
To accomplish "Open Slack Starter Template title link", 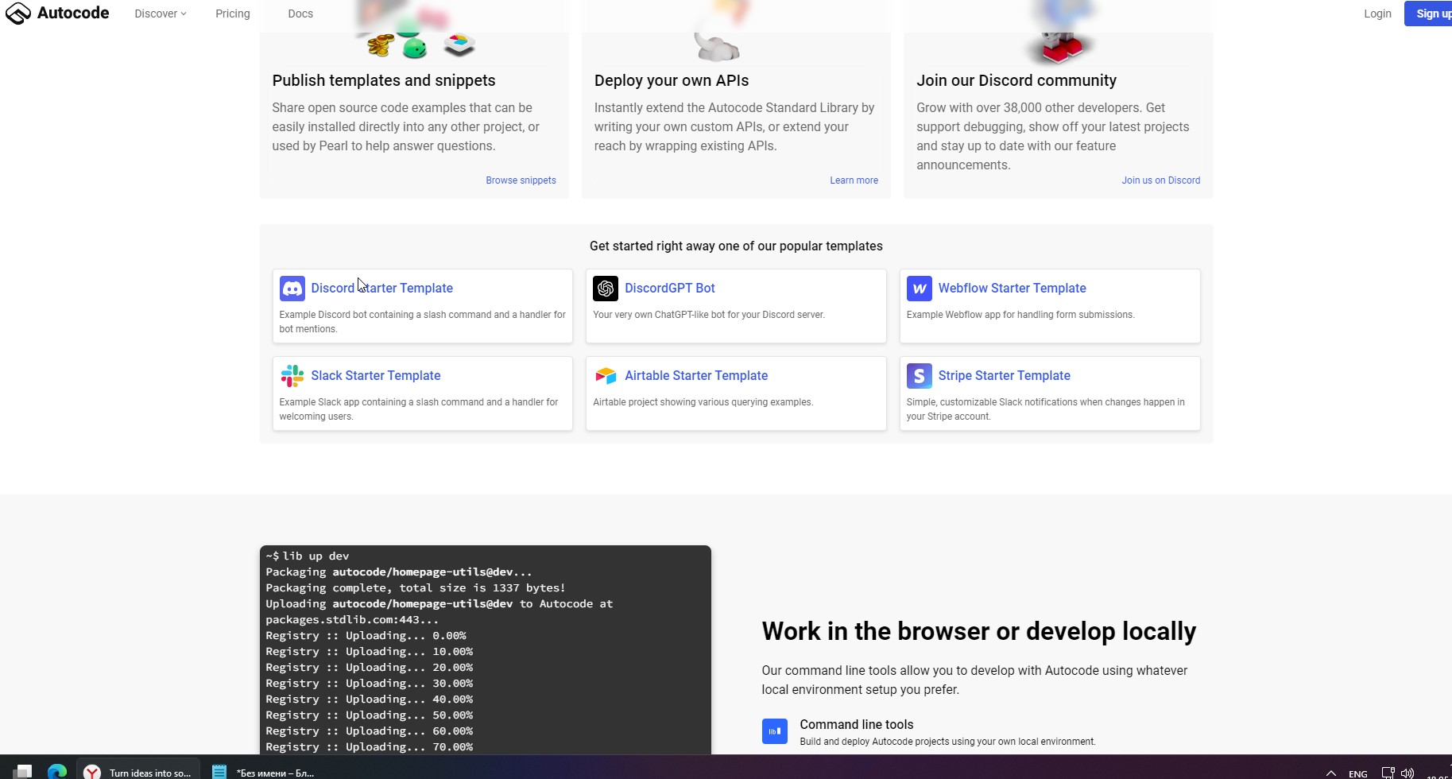I will click(x=376, y=375).
